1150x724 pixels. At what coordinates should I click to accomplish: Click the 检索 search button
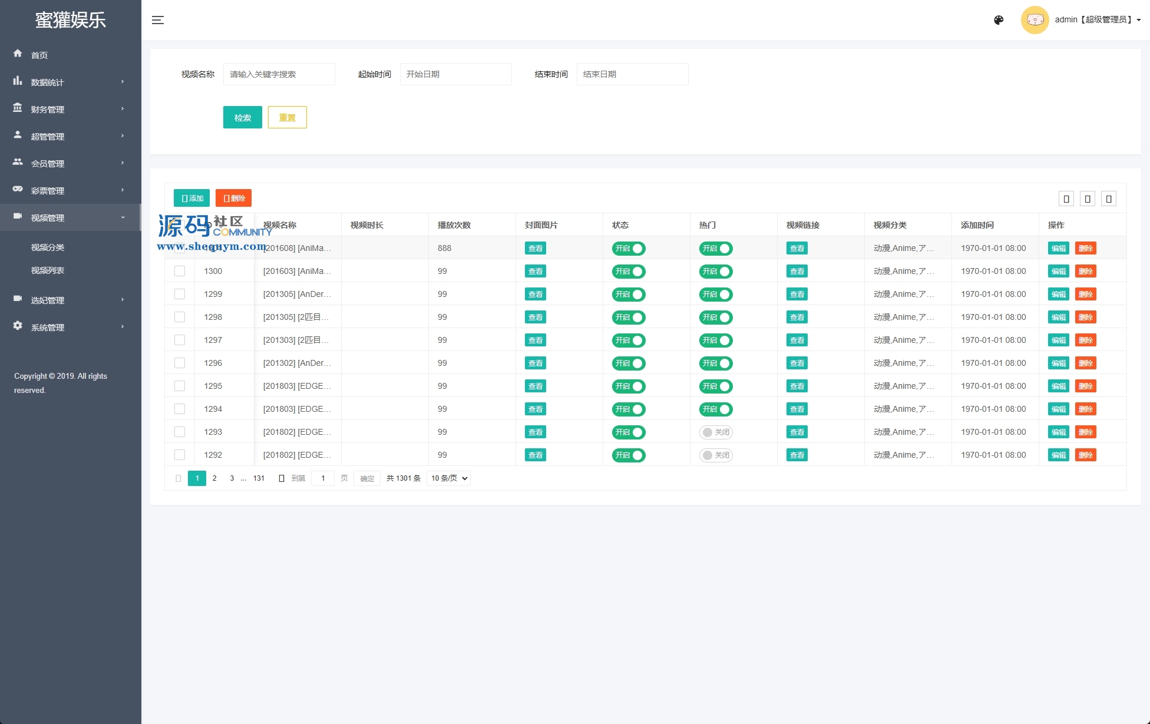click(x=242, y=117)
